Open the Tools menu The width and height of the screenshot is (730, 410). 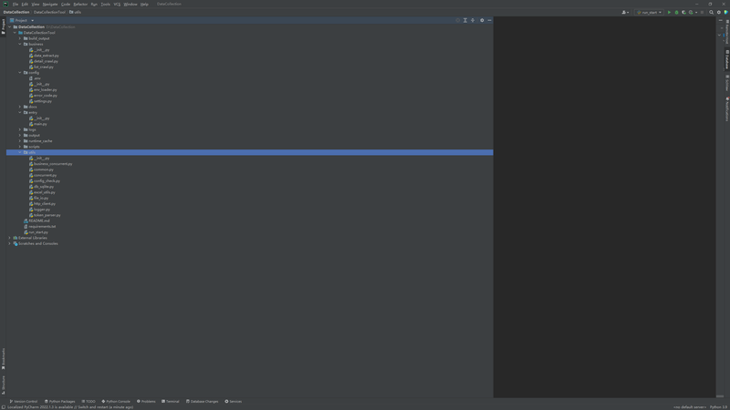point(106,5)
